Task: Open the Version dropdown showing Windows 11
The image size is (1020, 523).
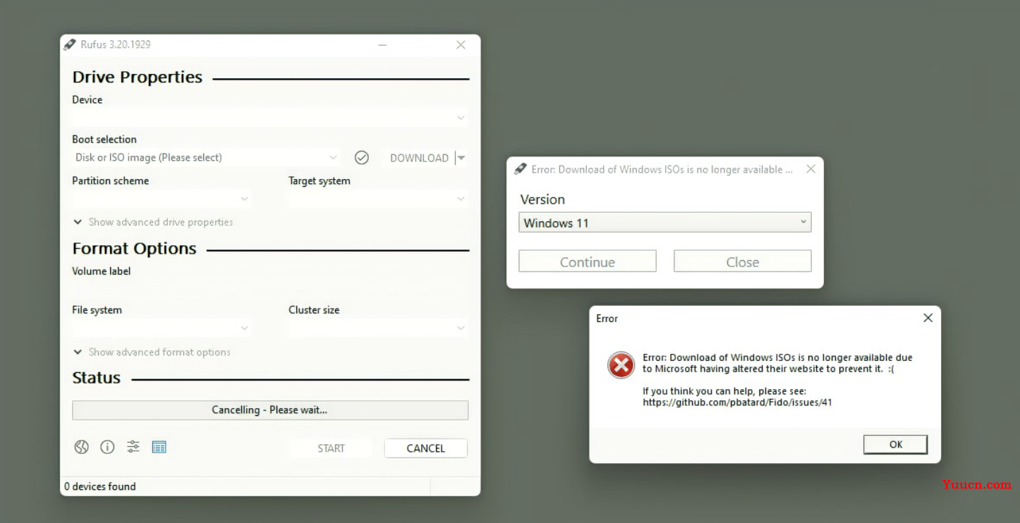Action: coord(665,223)
